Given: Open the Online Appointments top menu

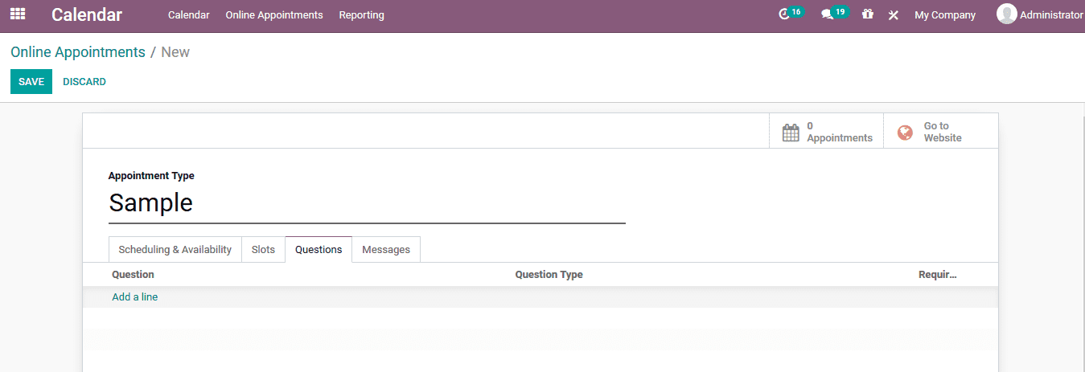Looking at the screenshot, I should 274,14.
